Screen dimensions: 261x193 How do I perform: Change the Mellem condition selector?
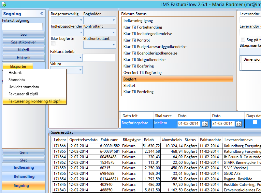(x=165, y=123)
